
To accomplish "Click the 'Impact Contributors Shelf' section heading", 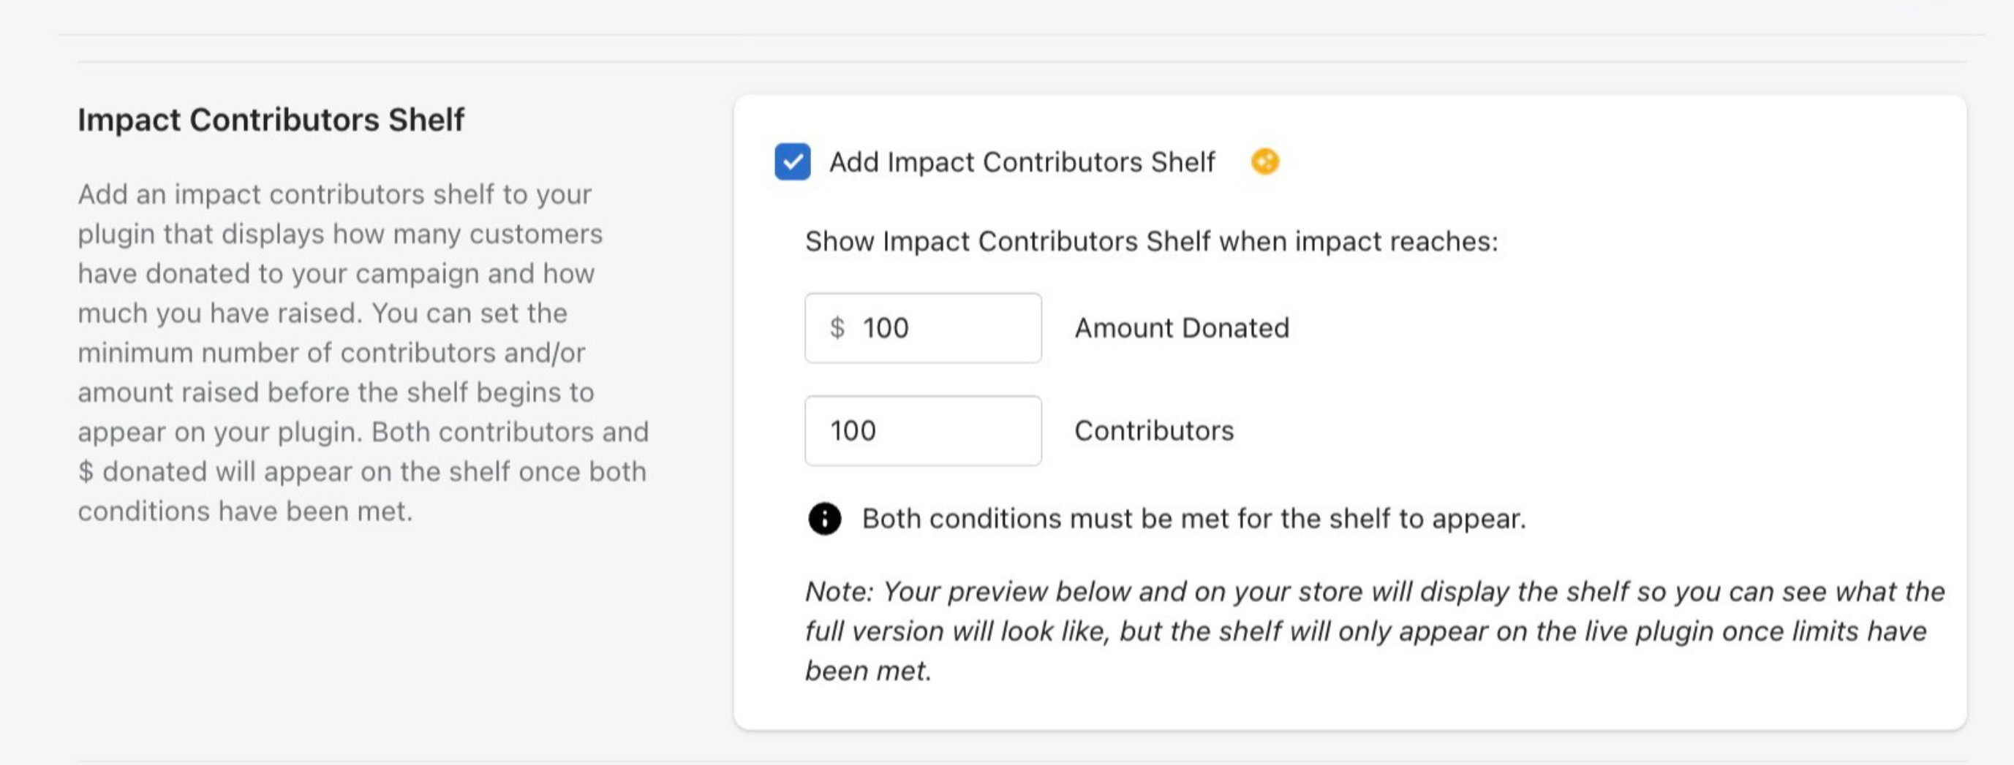I will pyautogui.click(x=271, y=120).
